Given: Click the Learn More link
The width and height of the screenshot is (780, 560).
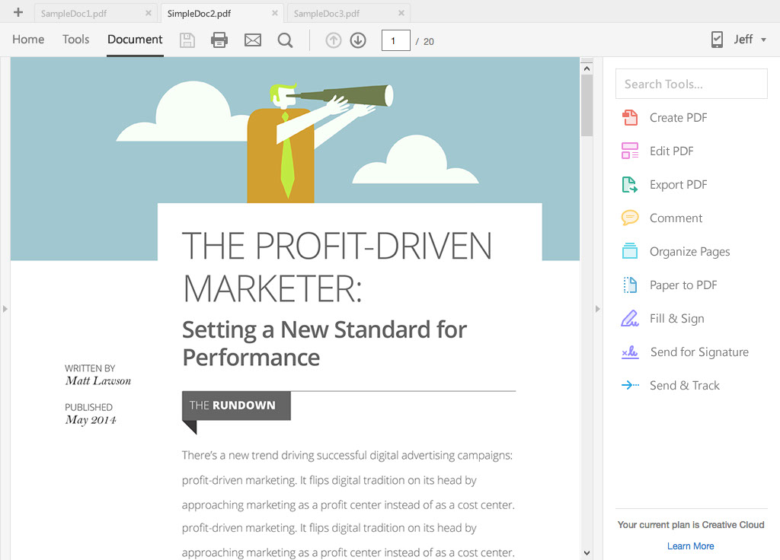Looking at the screenshot, I should 690,546.
